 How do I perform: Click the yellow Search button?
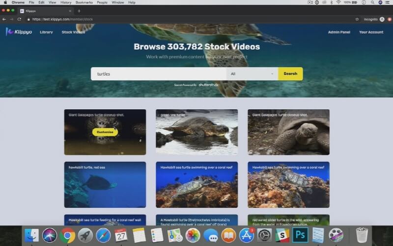(290, 74)
